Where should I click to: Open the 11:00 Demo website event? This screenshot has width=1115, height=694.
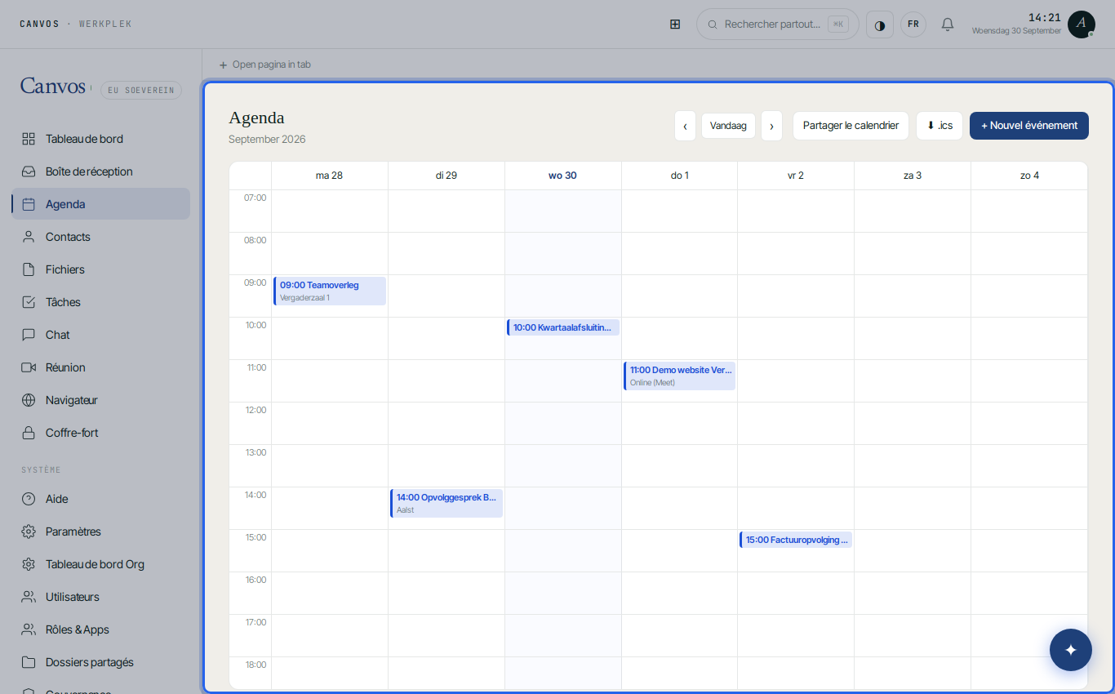coord(680,376)
